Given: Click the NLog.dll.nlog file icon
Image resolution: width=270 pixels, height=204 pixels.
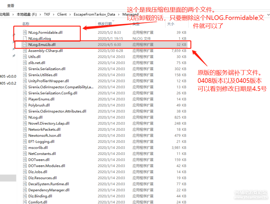Looking at the screenshot, I should [x=25, y=39].
